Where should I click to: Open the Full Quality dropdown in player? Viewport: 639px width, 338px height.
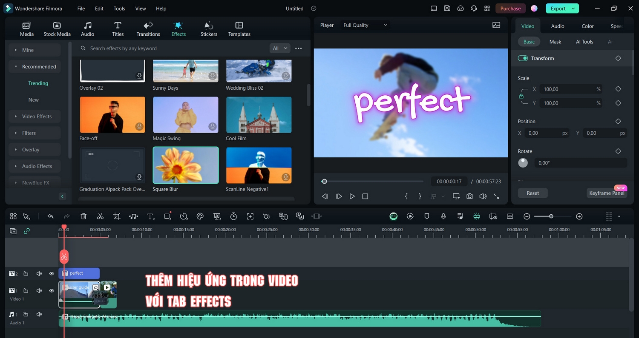pos(366,25)
